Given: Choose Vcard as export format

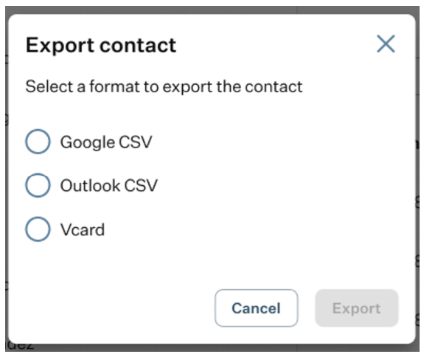Looking at the screenshot, I should (x=38, y=229).
